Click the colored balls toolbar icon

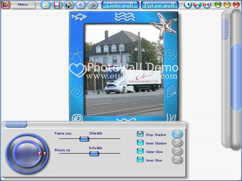pos(197,5)
